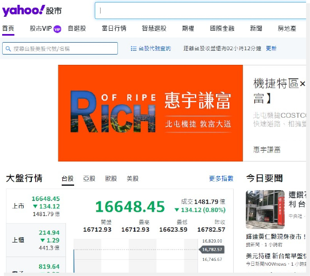Click the list icon beside 台股代號查詢
Screen dimensions: 310x276
coord(134,49)
